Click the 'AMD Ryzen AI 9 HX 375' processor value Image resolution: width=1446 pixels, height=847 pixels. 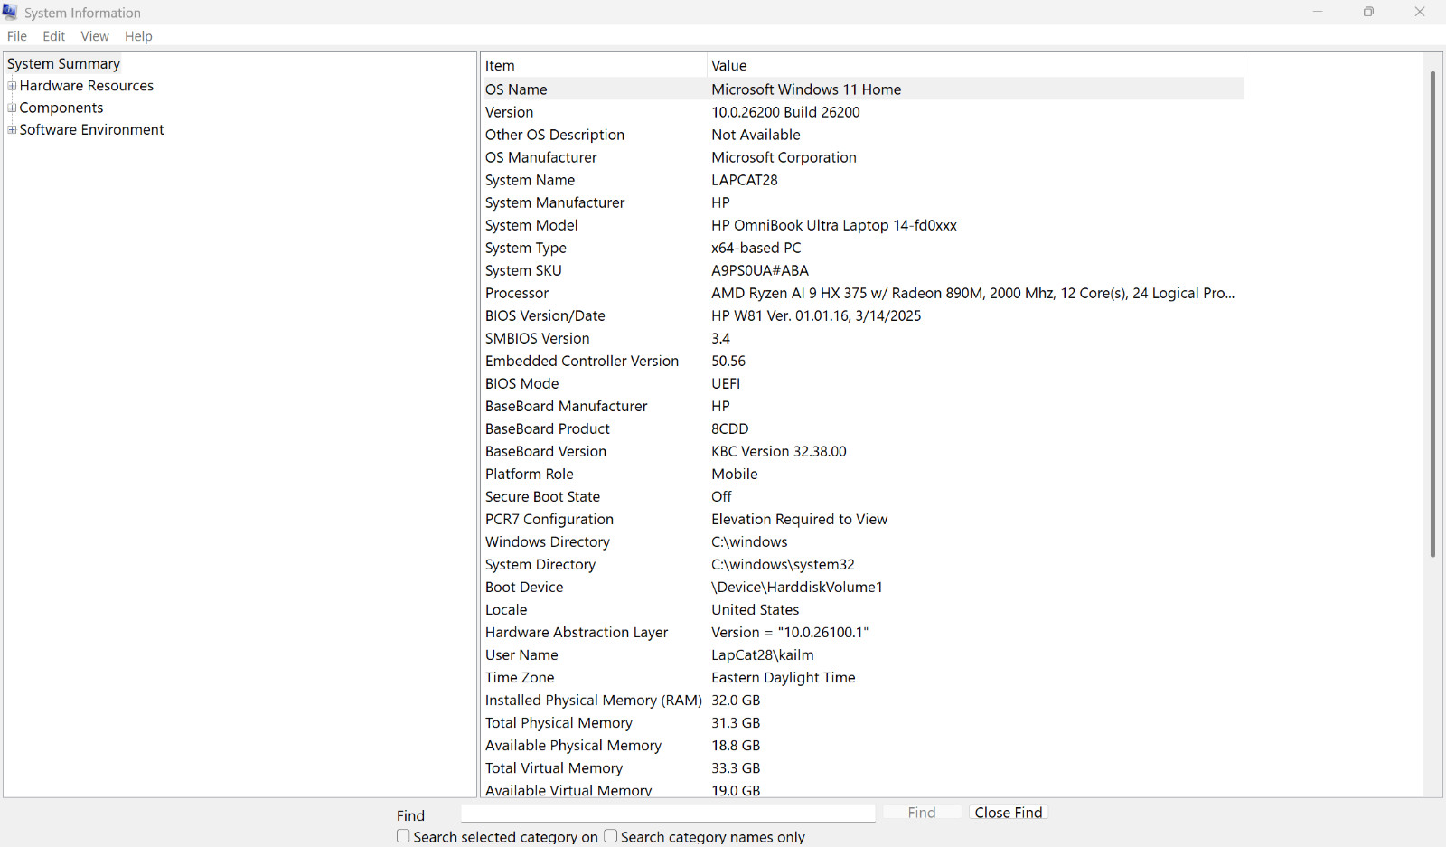click(x=973, y=293)
